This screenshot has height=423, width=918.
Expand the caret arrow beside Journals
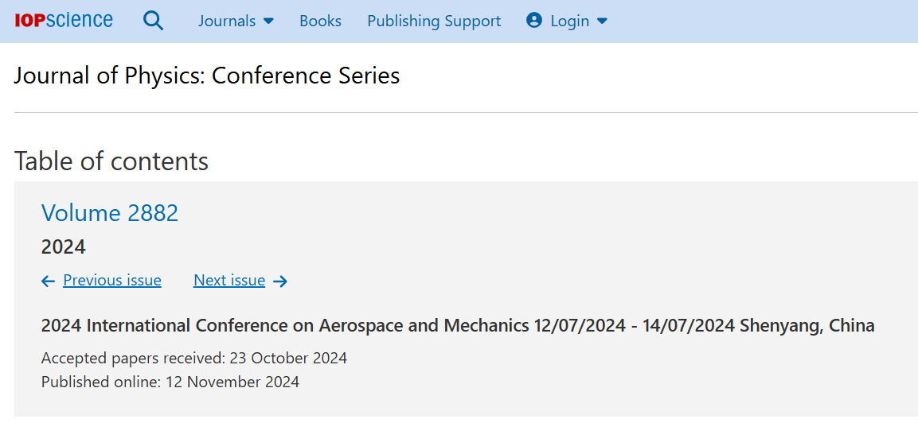[269, 21]
